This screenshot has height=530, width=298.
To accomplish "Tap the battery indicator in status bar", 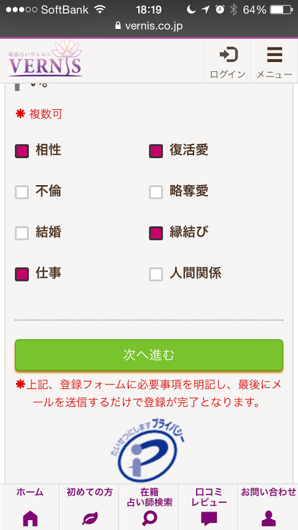I will coord(281,10).
